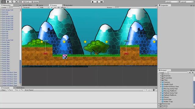The width and height of the screenshot is (195, 109).
Task: Expand the Pathed Jump Pad prefab
Action: click(161, 93)
